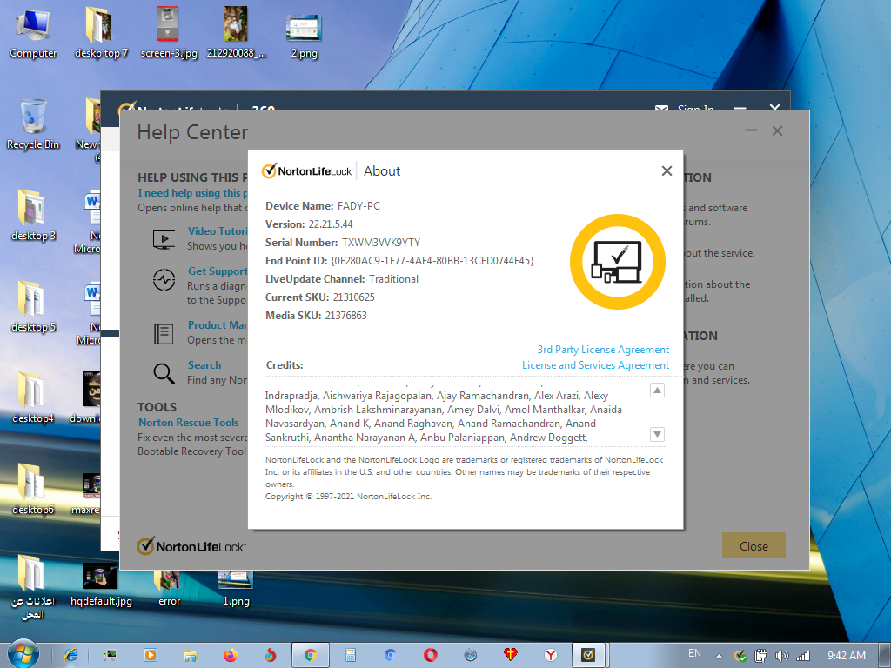Click the mail envelope icon in Norton window
The width and height of the screenshot is (891, 668).
click(661, 107)
